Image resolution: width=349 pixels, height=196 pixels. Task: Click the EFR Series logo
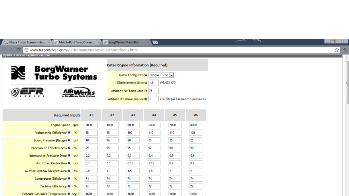point(28,92)
